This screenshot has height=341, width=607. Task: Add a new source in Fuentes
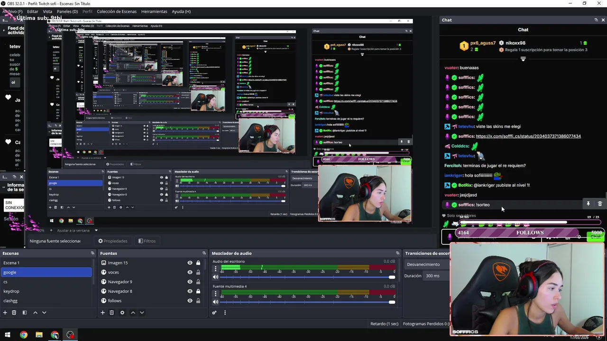102,313
